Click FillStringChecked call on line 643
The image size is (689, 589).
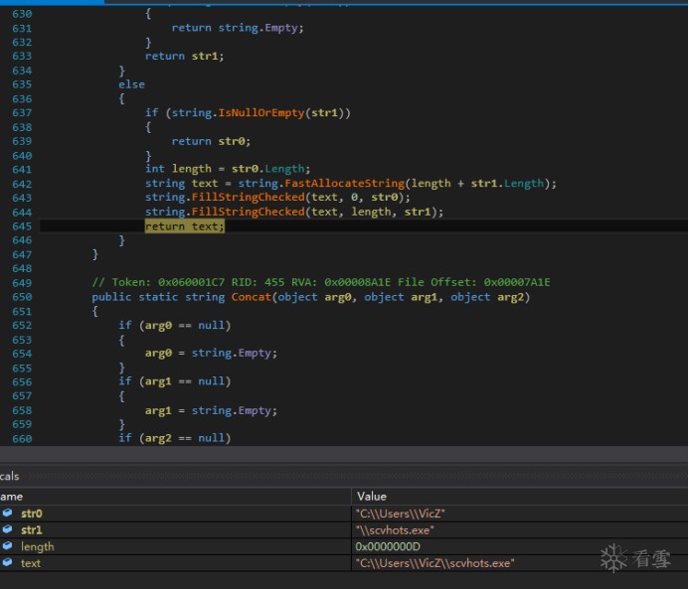click(x=249, y=197)
